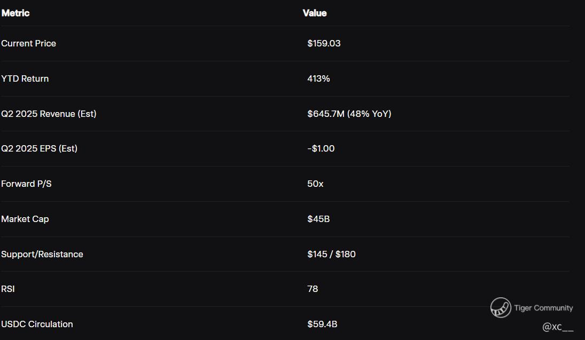585x340 pixels.
Task: Select Q2 2025 Revenue (Est) label
Action: tap(49, 114)
